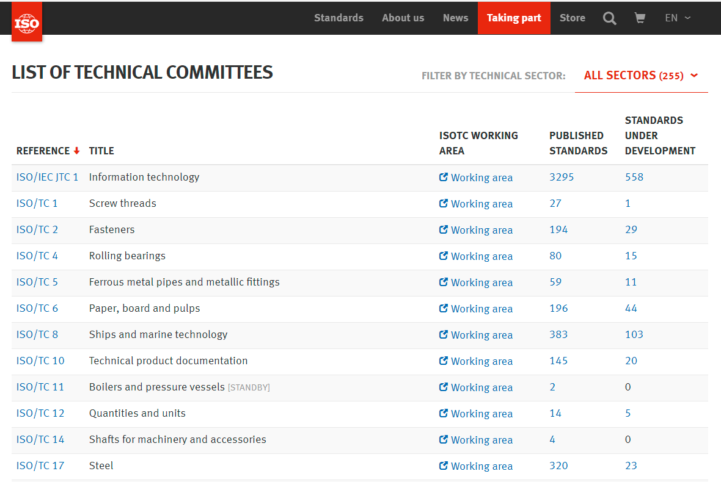
Task: Click 103 standards under development link
Action: pyautogui.click(x=634, y=335)
